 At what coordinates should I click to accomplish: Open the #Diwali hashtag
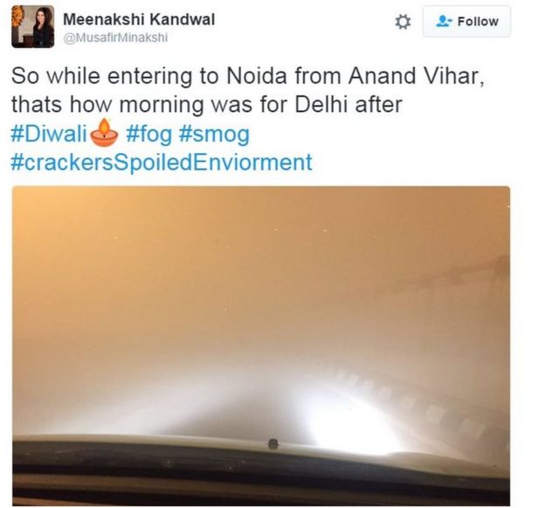(49, 134)
